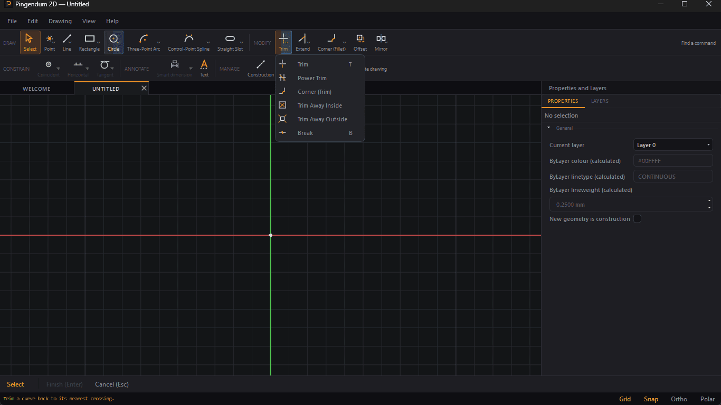Increase lineweight with stepper up arrow

click(x=709, y=201)
